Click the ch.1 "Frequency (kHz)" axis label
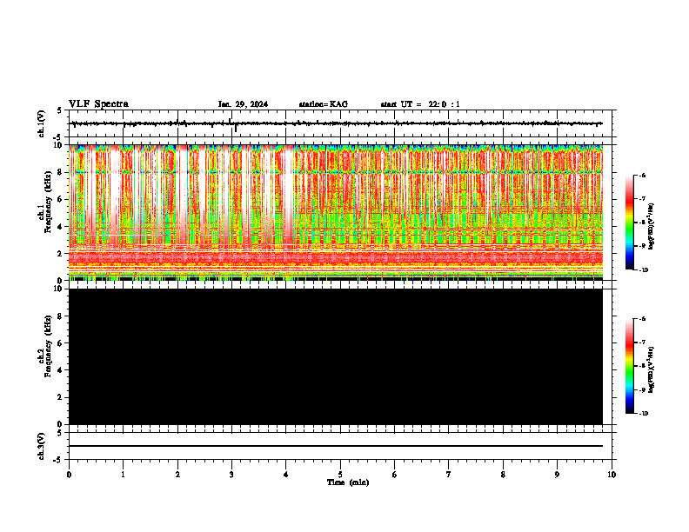The height and width of the screenshot is (532, 689). tap(48, 202)
